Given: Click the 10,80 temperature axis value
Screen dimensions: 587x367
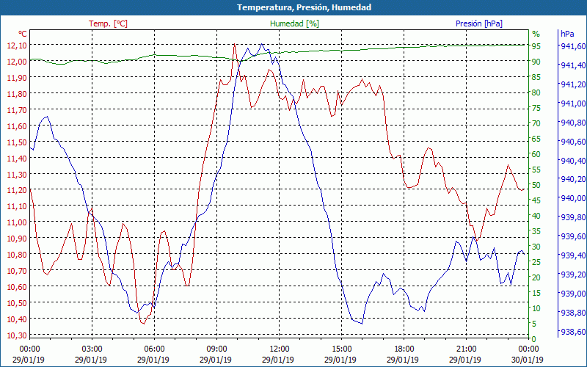Looking at the screenshot, I should pos(17,254).
